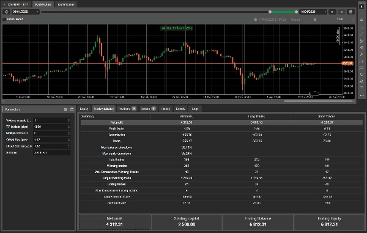This screenshot has width=367, height=233.
Task: Click the Parameters panel save icon
Action: tap(72, 109)
